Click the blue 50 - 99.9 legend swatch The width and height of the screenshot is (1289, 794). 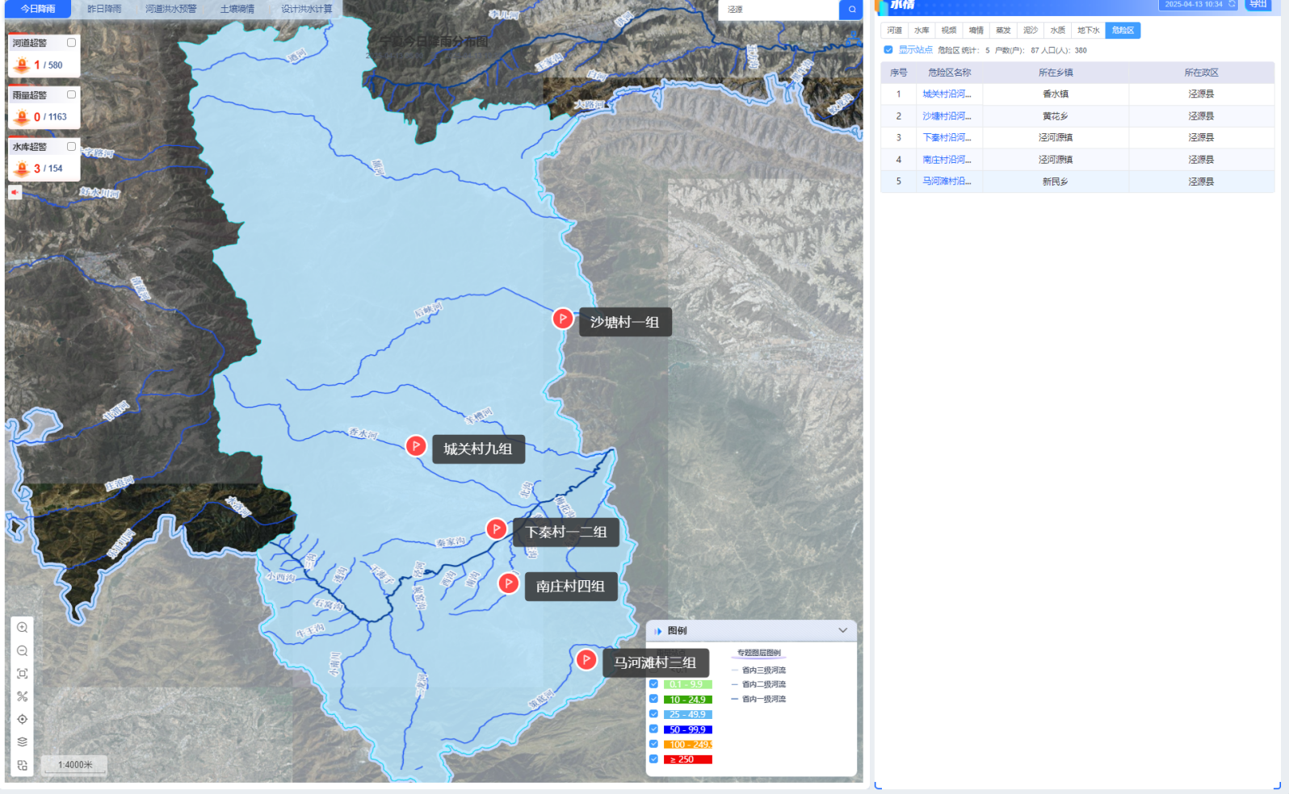pos(687,729)
